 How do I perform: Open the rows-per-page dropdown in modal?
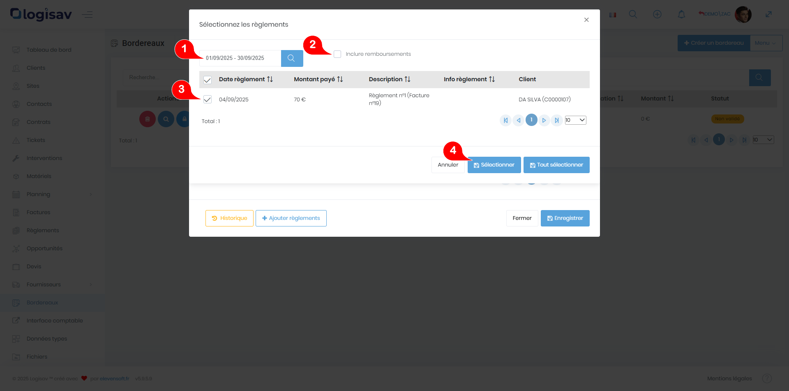[x=575, y=120]
